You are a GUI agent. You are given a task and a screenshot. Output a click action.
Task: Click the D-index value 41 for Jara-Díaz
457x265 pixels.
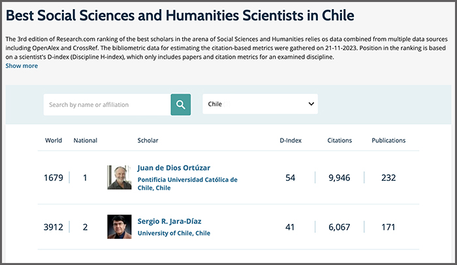(290, 227)
